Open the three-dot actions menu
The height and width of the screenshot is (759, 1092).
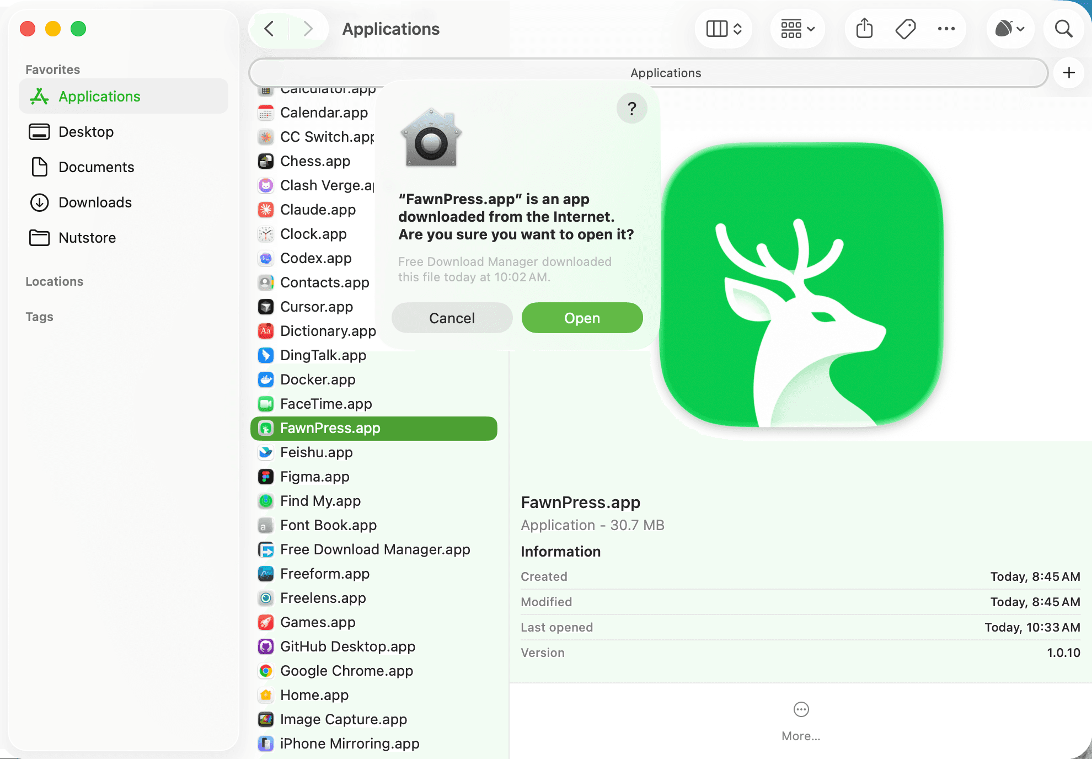[946, 29]
